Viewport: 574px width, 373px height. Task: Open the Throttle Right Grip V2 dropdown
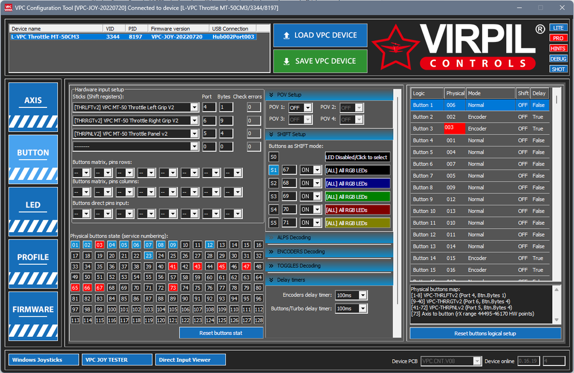[x=195, y=121]
